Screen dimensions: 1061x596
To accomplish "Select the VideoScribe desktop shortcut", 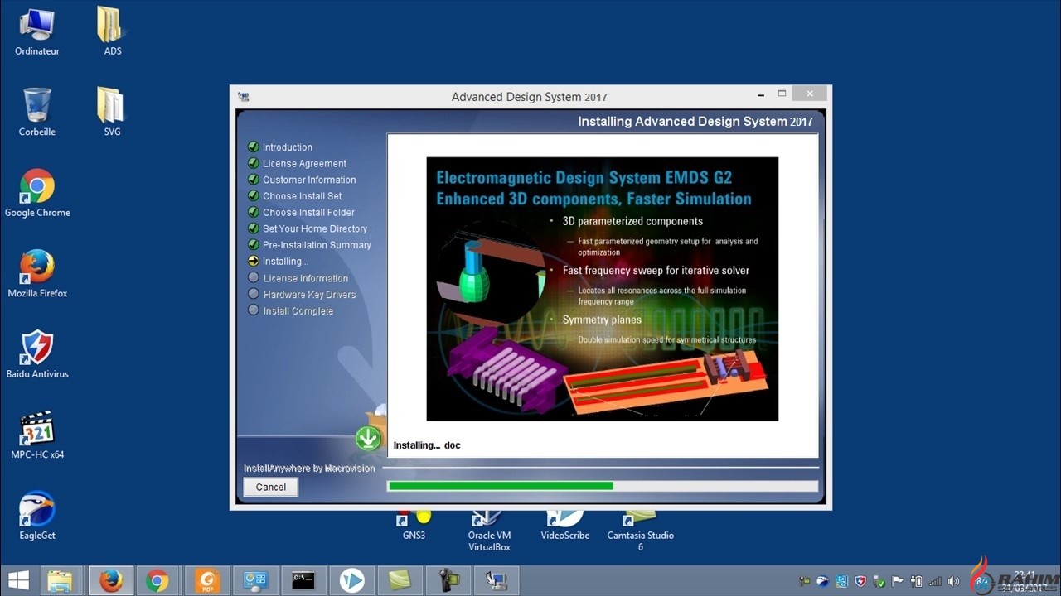I will point(565,526).
